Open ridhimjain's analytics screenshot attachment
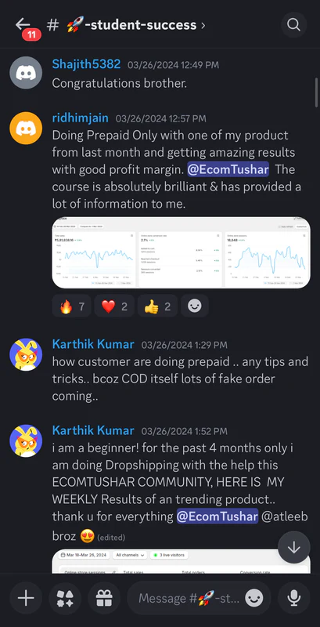Image resolution: width=320 pixels, height=627 pixels. click(x=182, y=252)
